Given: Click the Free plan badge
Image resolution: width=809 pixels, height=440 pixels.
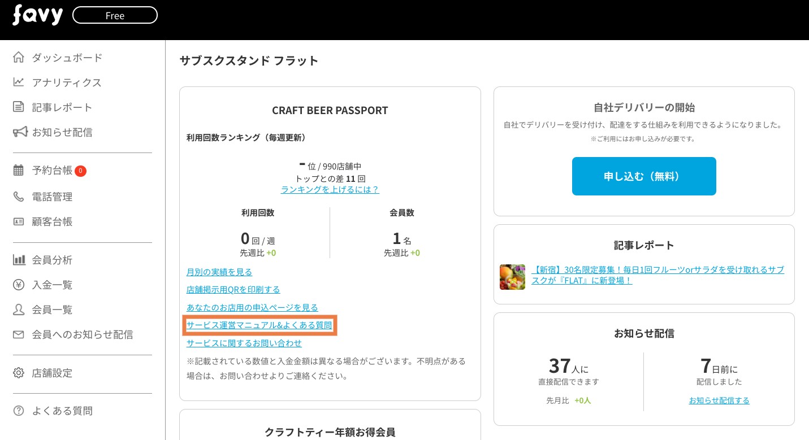Looking at the screenshot, I should [115, 15].
